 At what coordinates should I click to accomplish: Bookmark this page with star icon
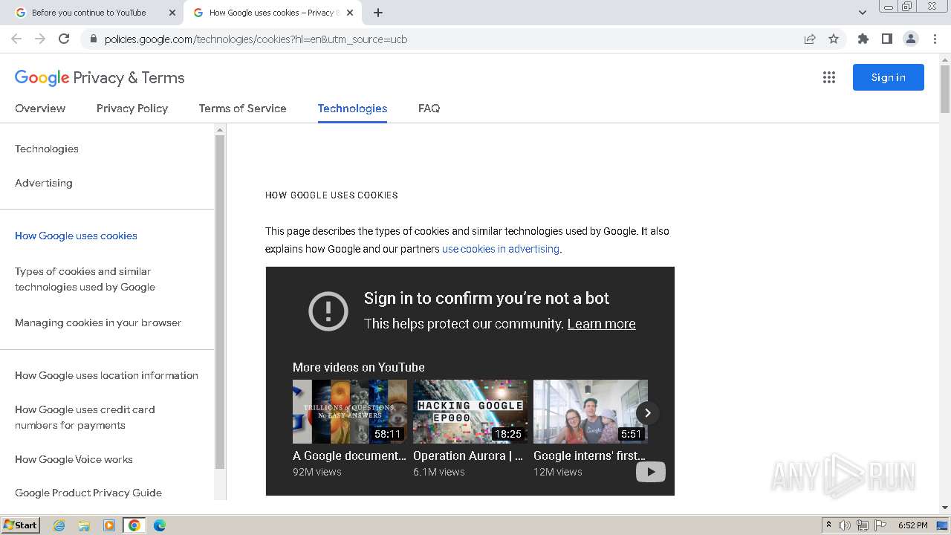(834, 39)
